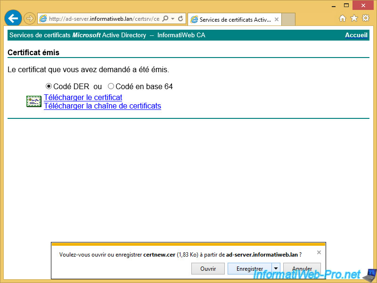Viewport: 377px width, 283px height.
Task: Go back with the blue arrow button
Action: click(x=13, y=18)
